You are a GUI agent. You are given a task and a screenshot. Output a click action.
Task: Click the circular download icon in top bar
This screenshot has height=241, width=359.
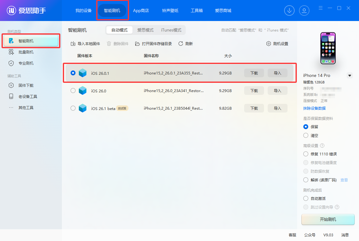click(289, 10)
